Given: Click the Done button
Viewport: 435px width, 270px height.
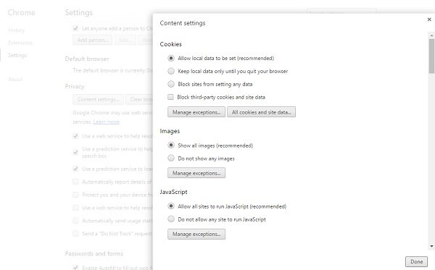Looking at the screenshot, I should click(416, 261).
